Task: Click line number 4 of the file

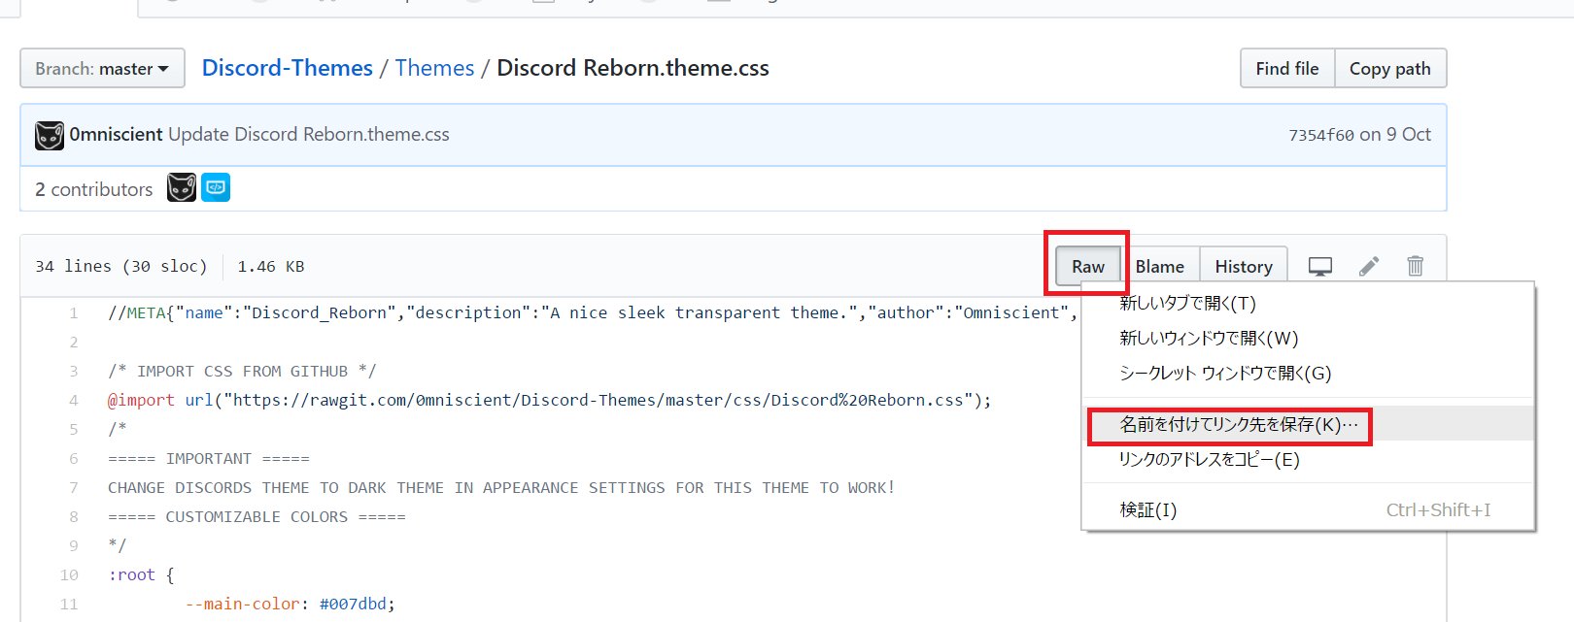Action: [x=73, y=401]
